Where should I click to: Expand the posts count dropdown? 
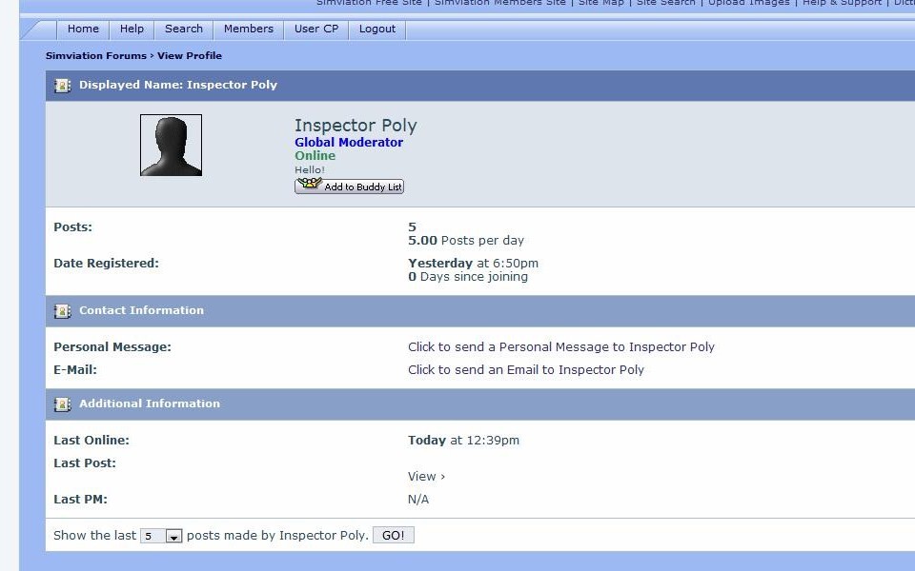click(173, 537)
